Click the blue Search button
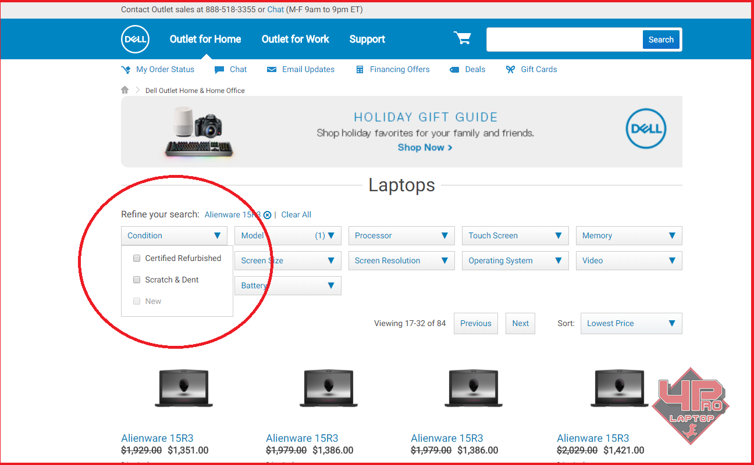Screen dimensions: 754x465 coord(661,40)
